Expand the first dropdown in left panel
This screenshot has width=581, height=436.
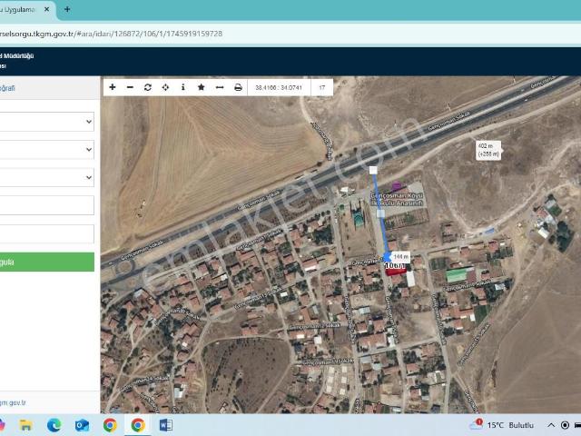coord(46,122)
